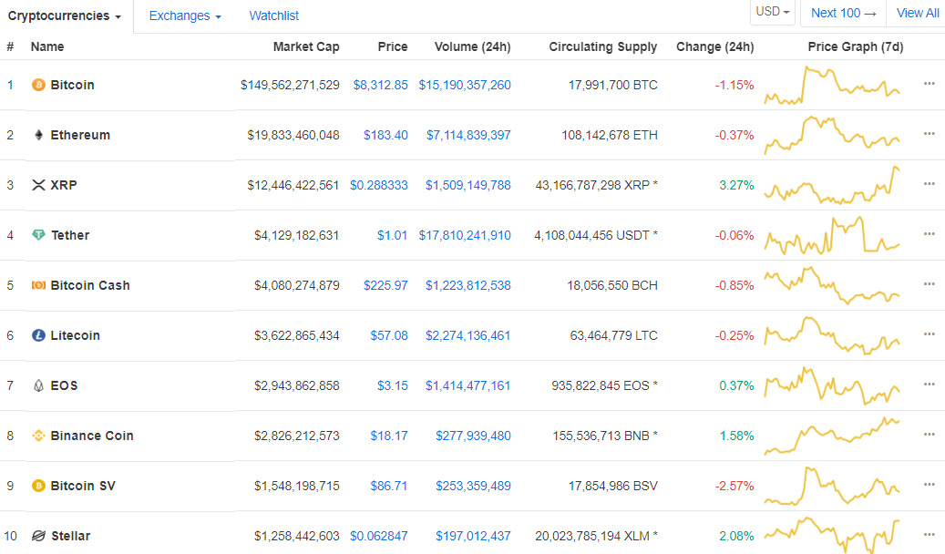945x554 pixels.
Task: Go to the Next 100 cryptocurrencies
Action: tap(843, 13)
